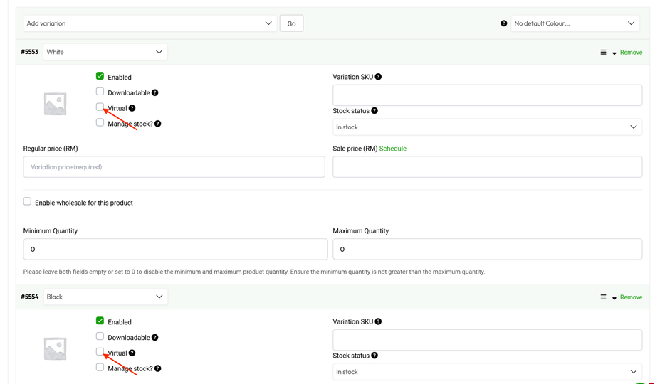Click drag-handle menu icon for variation #5554

point(603,297)
